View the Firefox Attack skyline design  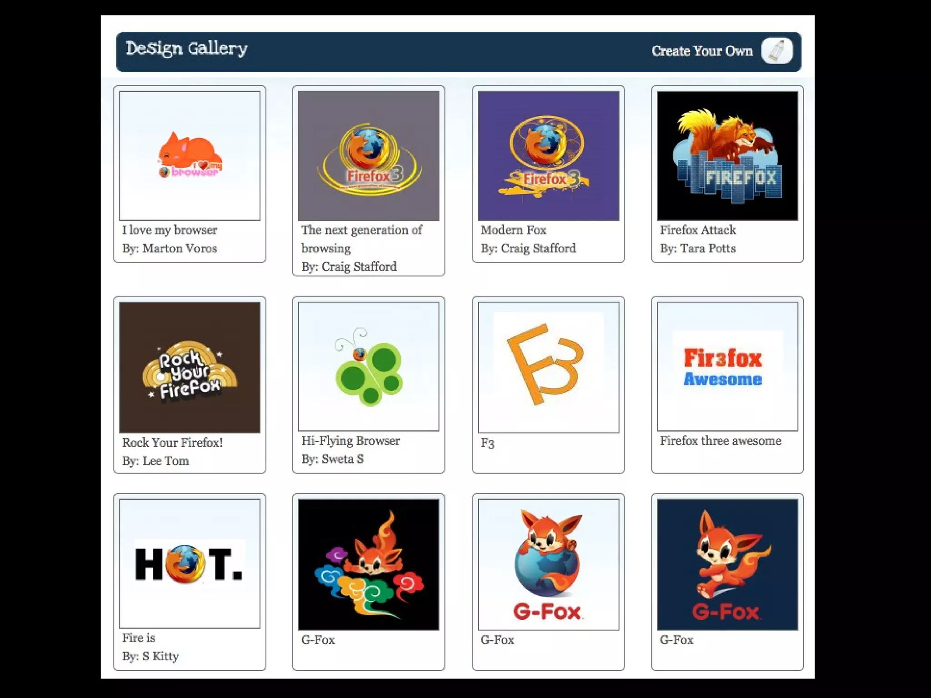tap(727, 155)
